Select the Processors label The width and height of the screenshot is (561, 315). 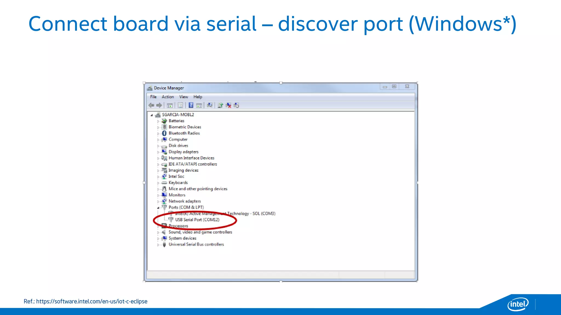[178, 226]
